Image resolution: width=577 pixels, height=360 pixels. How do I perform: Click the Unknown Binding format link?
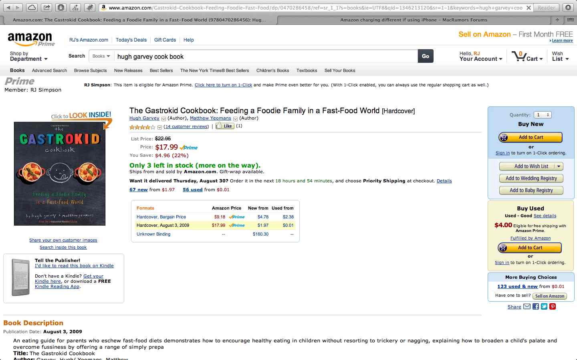[153, 234]
